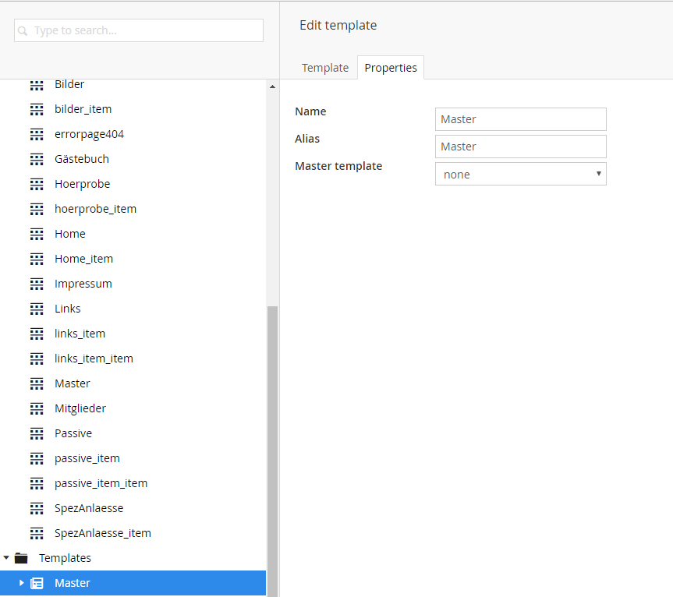Click the tree panel scrollbar thumb
This screenshot has width=673, height=597.
click(x=272, y=450)
